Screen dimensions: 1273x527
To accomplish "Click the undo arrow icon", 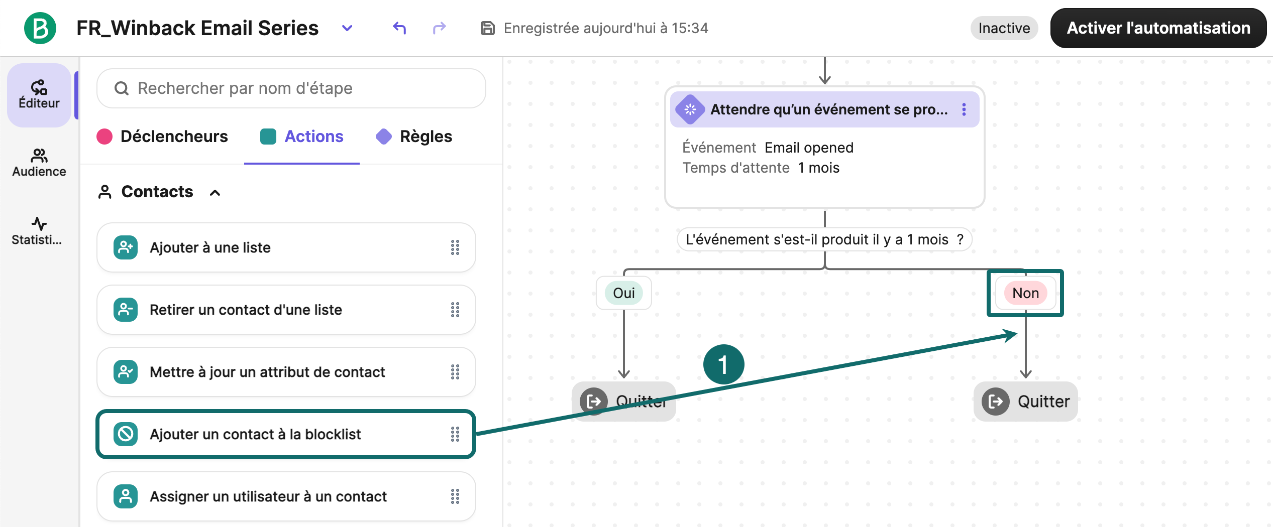I will [399, 28].
